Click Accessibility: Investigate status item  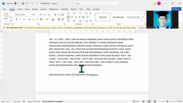click(x=53, y=101)
